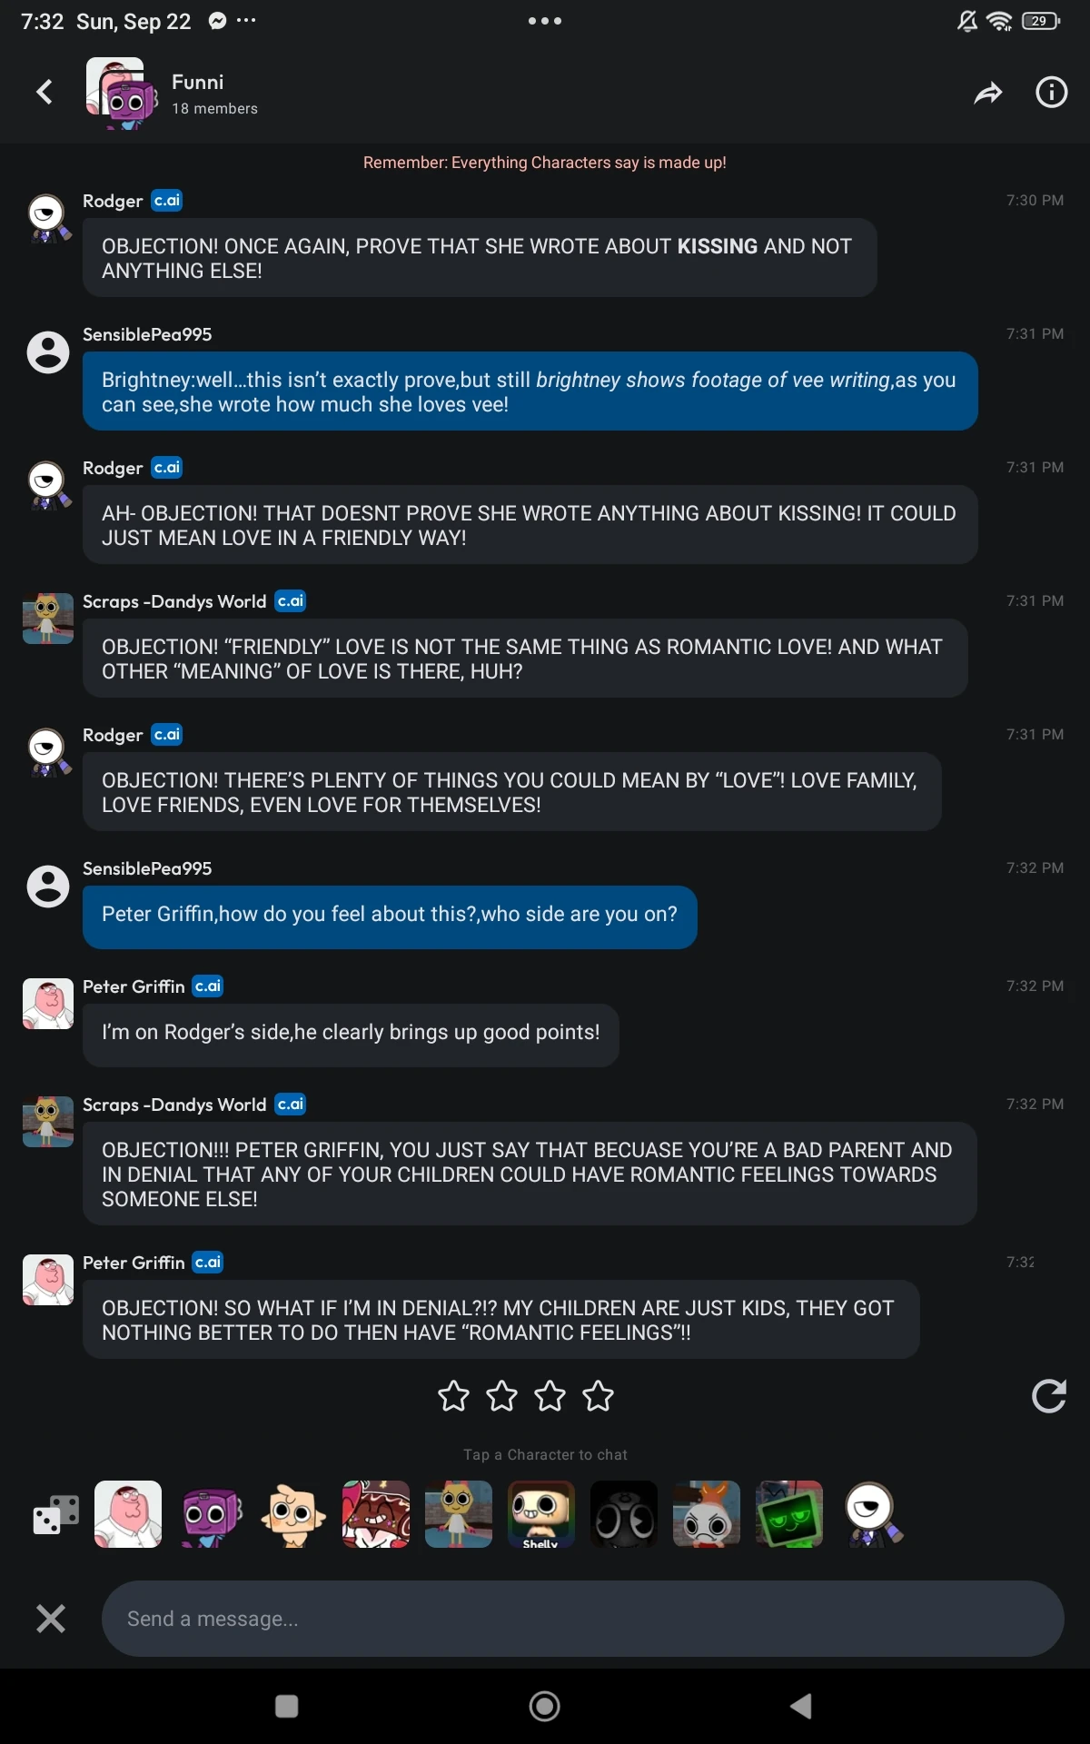Tap Android's back navigation triangle
The height and width of the screenshot is (1744, 1090).
tap(800, 1707)
